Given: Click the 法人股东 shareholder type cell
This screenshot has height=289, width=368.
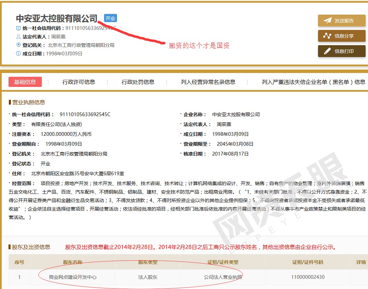Looking at the screenshot, I should coord(148,277).
